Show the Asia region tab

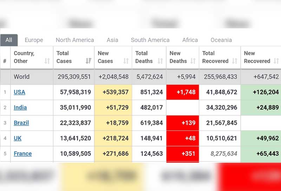112,40
